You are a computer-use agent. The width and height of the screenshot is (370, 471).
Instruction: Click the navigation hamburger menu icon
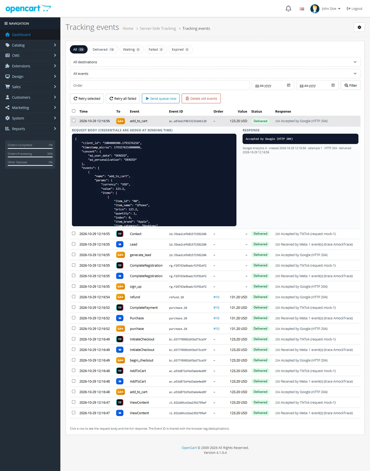point(6,23)
